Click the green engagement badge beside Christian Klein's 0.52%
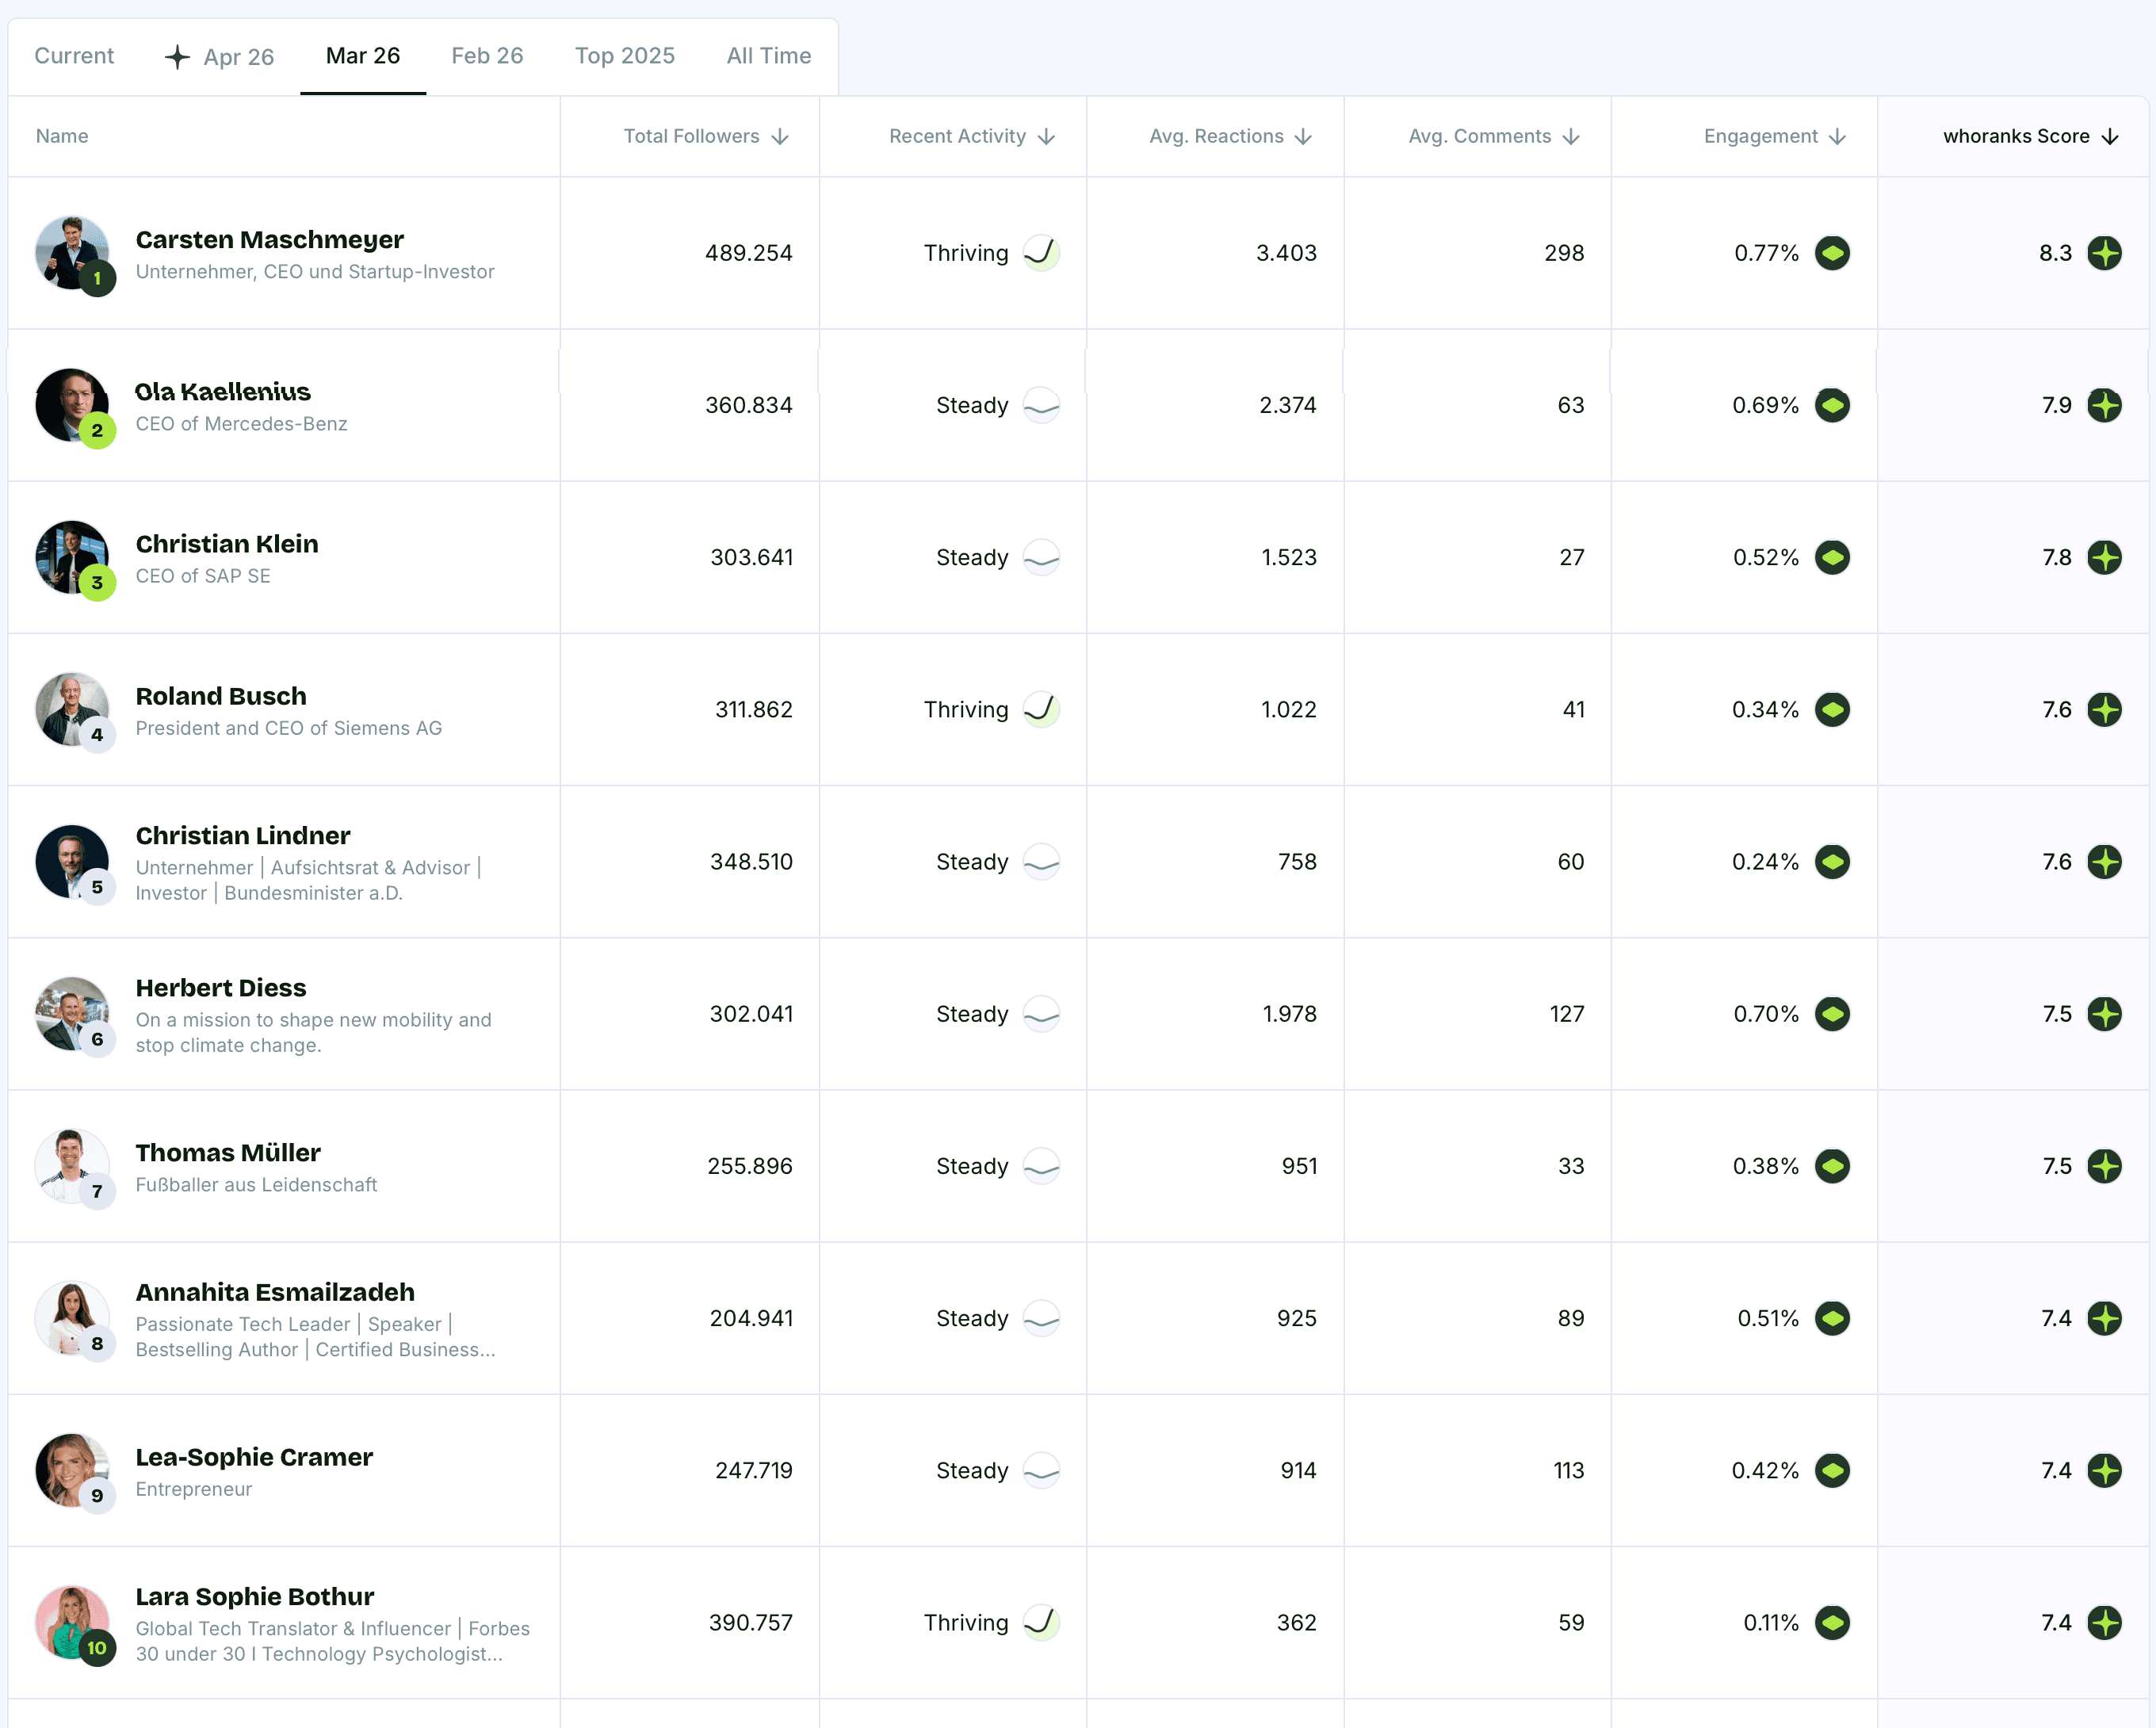 point(1835,558)
